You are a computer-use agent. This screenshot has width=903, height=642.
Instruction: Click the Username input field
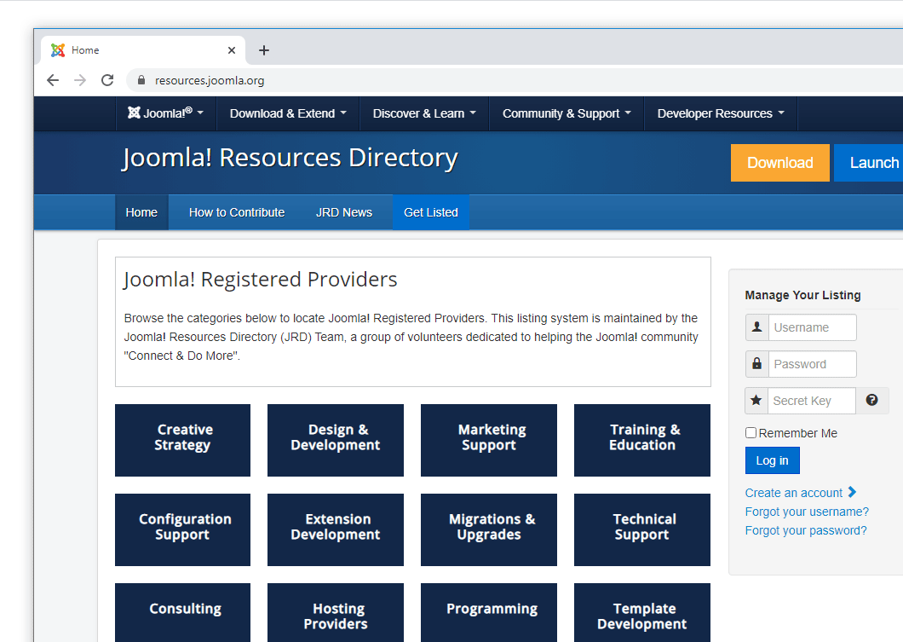[812, 327]
